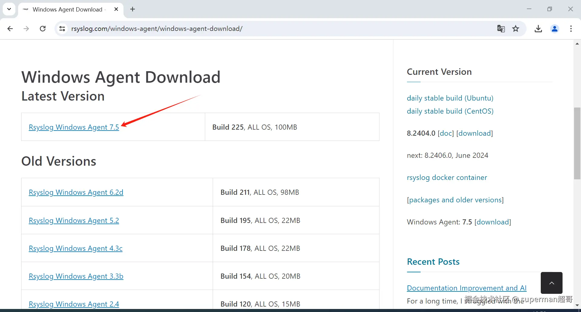This screenshot has height=312, width=581.
Task: Translate this page icon
Action: click(501, 28)
